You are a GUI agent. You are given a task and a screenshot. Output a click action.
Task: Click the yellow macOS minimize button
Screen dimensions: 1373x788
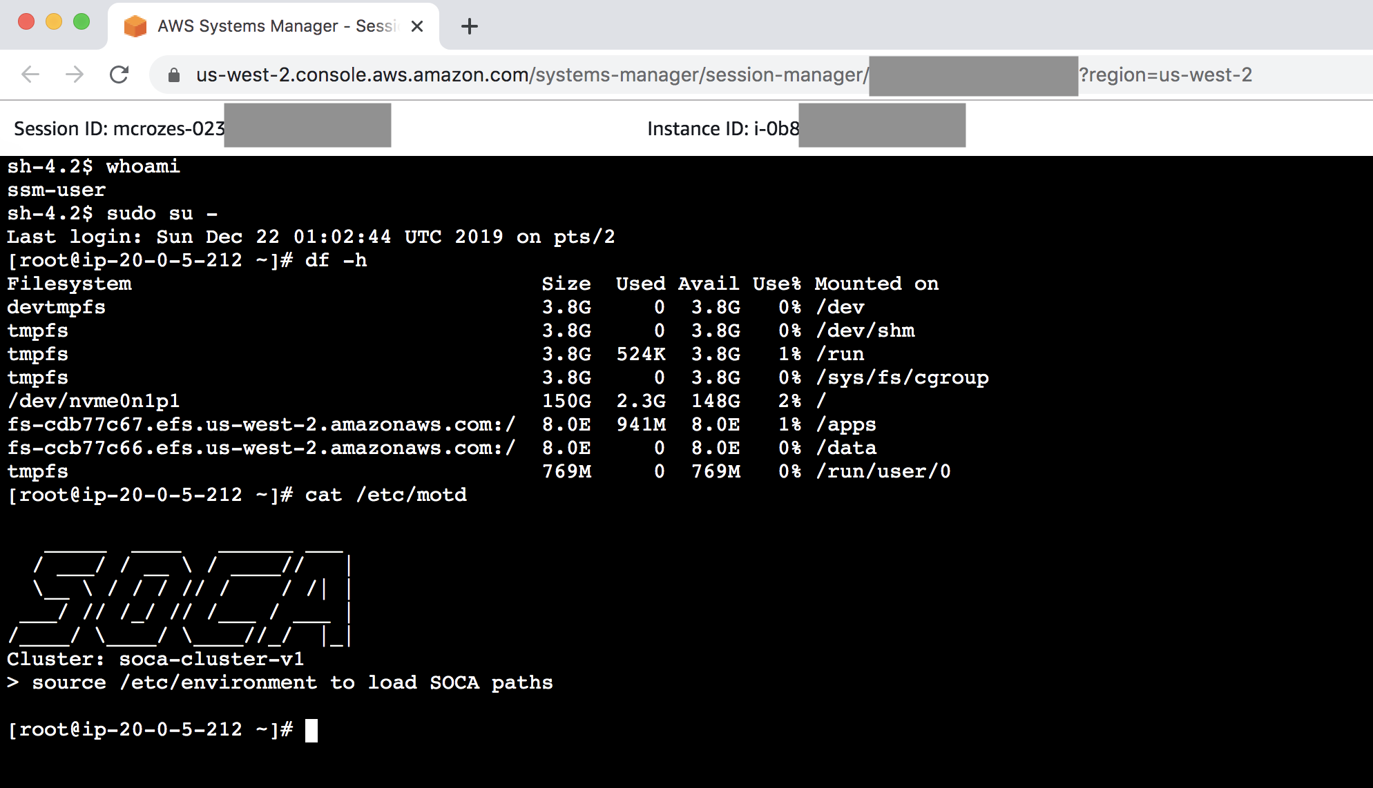(54, 22)
